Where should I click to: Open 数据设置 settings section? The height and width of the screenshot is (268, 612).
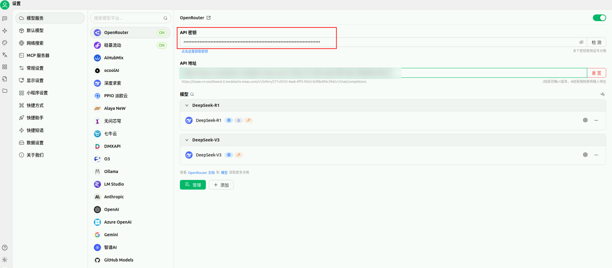[50, 143]
